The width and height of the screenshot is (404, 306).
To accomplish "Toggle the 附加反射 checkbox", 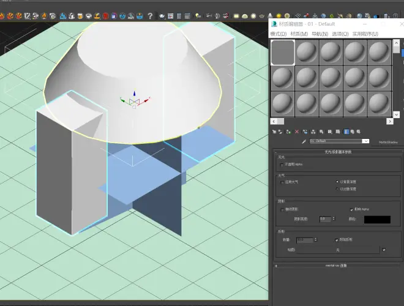I will click(x=337, y=240).
